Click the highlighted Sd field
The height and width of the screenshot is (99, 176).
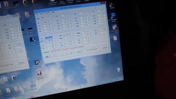click(x=50, y=37)
